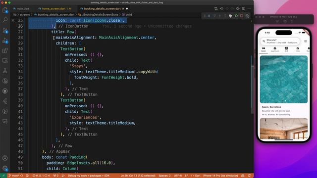317x178 pixels.
Task: Click the unsaved dot on booking_details_screen.dart tab
Action: pos(127,9)
